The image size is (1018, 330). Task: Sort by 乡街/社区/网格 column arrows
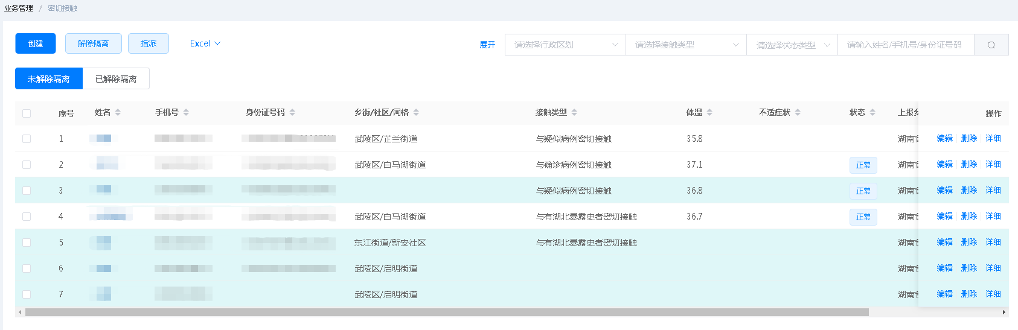coord(416,112)
